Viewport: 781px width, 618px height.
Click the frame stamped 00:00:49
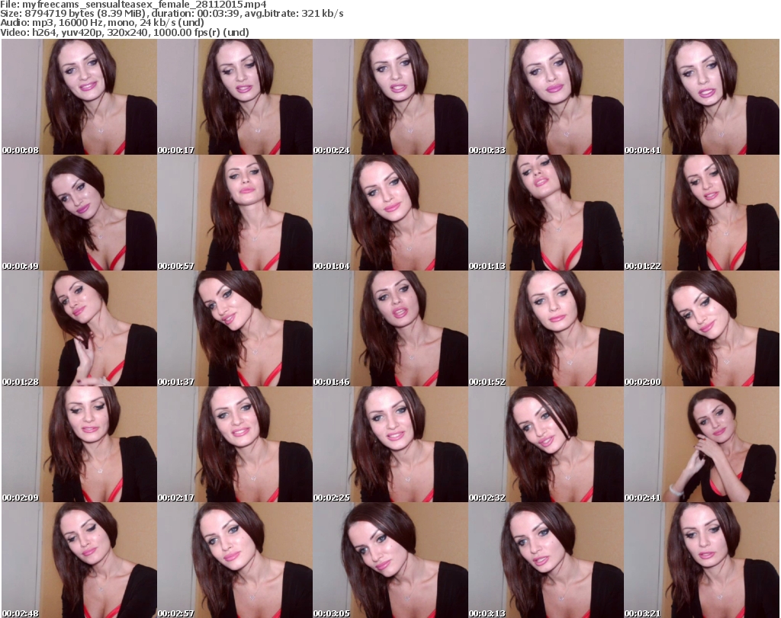pos(79,213)
